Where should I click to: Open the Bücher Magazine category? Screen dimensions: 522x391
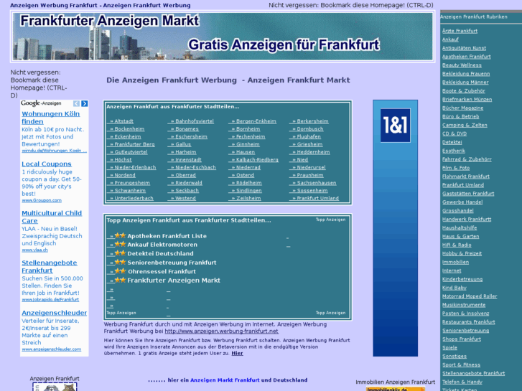[462, 108]
